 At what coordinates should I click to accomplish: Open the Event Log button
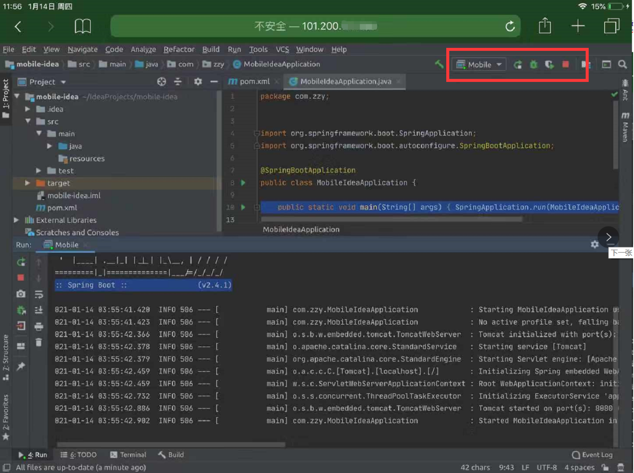(592, 454)
